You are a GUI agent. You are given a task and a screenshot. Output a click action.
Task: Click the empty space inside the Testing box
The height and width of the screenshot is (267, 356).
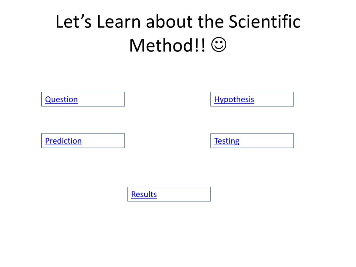[266, 141]
